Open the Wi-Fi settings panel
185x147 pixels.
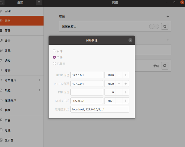click(x=22, y=11)
